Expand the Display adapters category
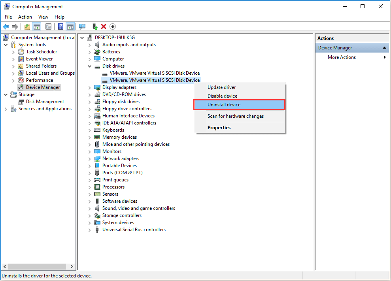 click(89, 87)
